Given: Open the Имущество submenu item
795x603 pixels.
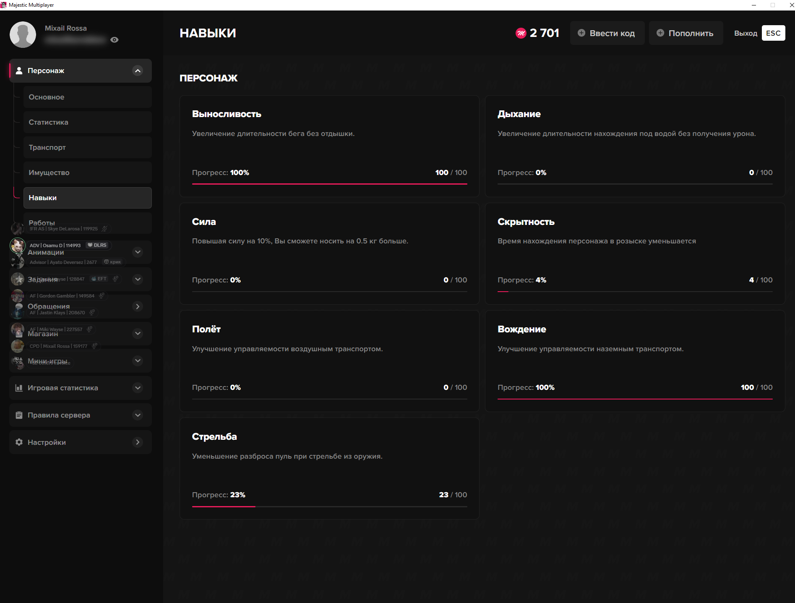Looking at the screenshot, I should [87, 172].
